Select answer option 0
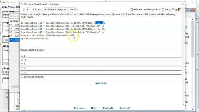 coord(22,64)
